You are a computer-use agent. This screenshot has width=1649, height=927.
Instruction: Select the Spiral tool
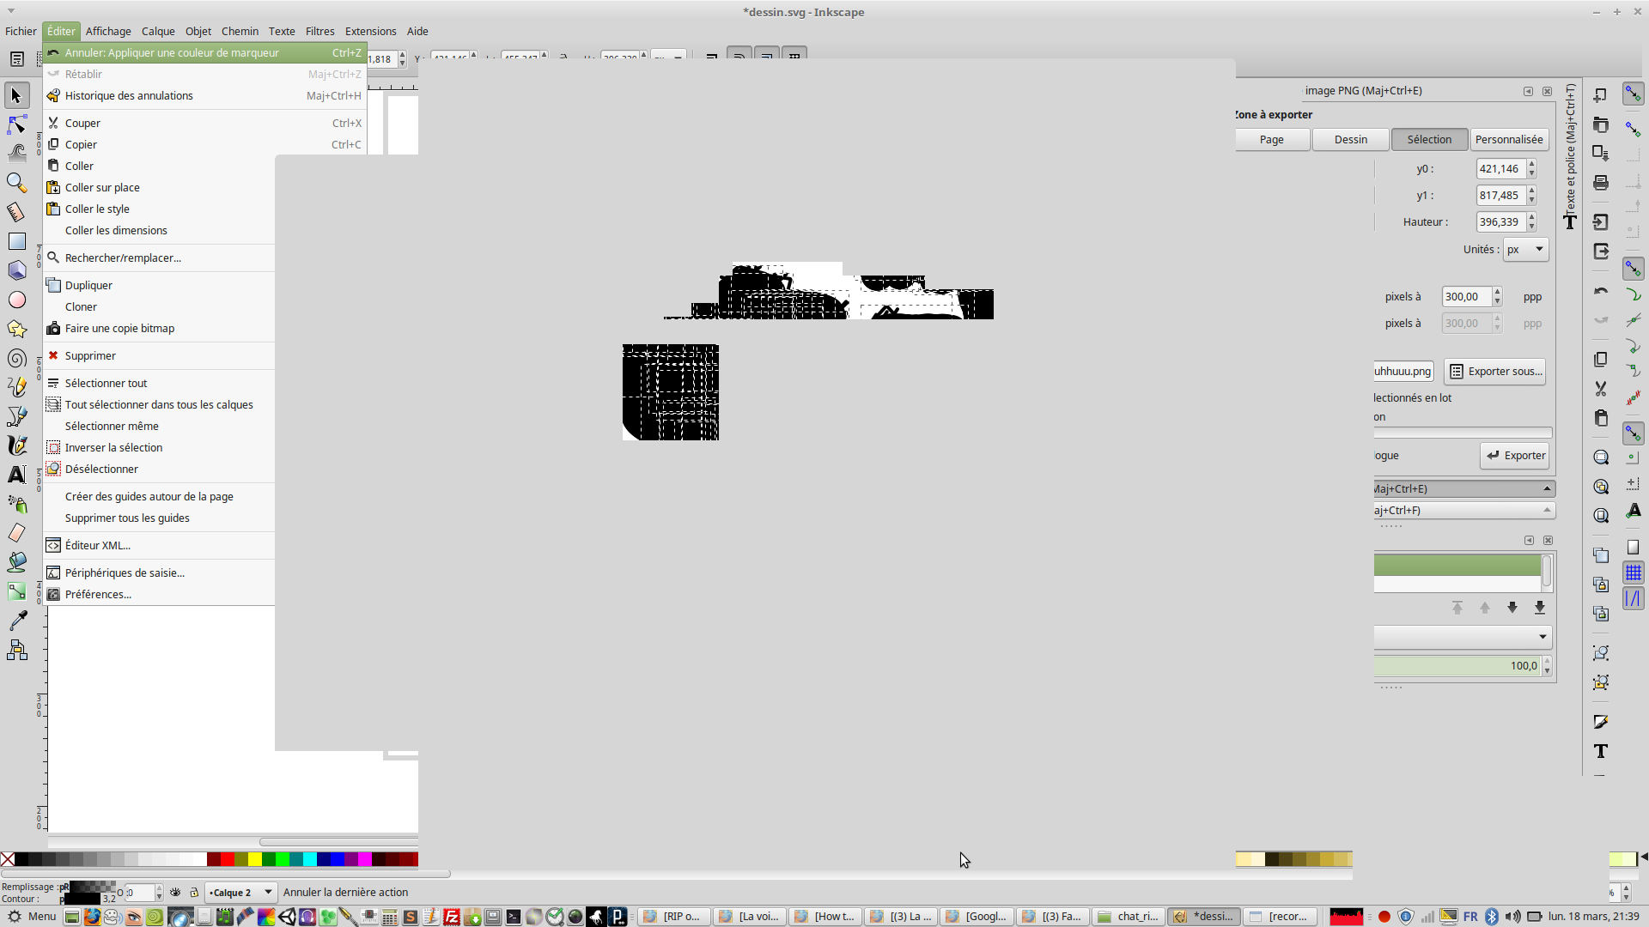pyautogui.click(x=16, y=358)
